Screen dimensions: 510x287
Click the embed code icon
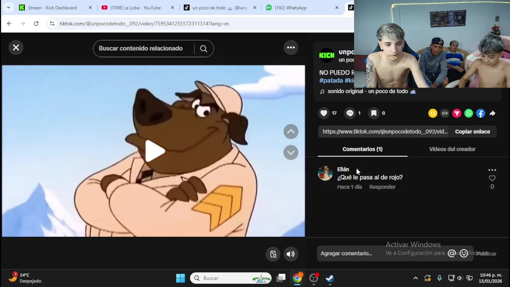[x=445, y=114]
